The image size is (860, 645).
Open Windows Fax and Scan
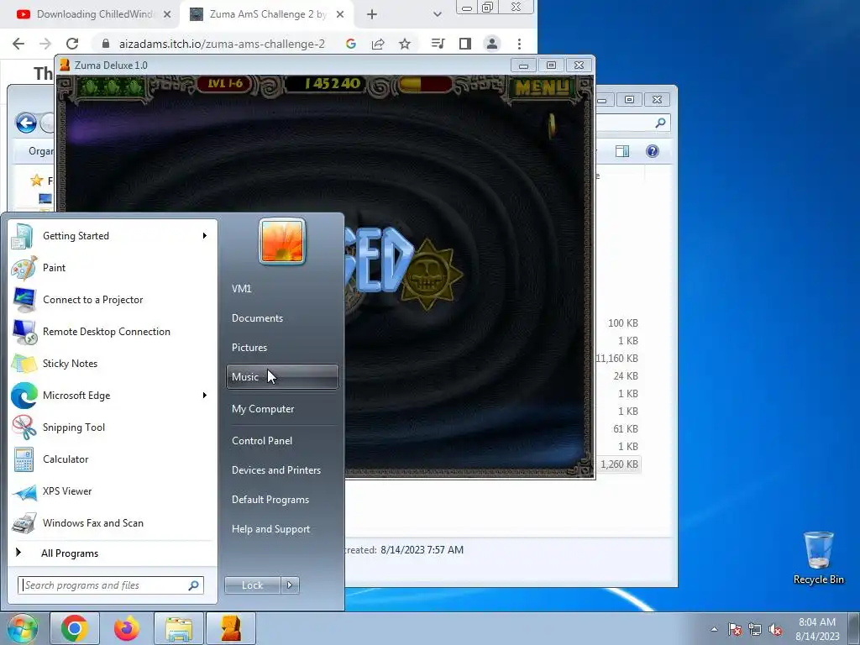113,522
